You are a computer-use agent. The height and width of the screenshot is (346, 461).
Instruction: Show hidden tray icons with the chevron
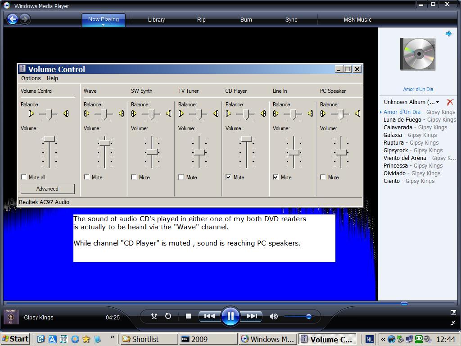pyautogui.click(x=383, y=339)
